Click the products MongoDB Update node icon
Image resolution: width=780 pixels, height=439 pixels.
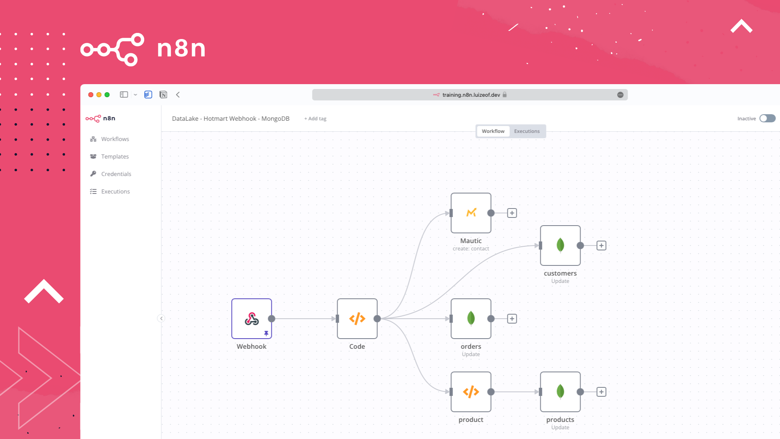click(x=560, y=392)
